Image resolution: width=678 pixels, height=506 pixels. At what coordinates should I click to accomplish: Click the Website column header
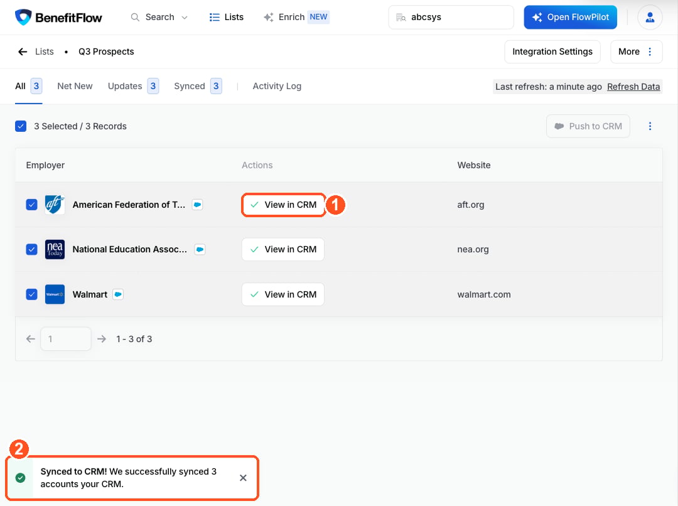[474, 165]
